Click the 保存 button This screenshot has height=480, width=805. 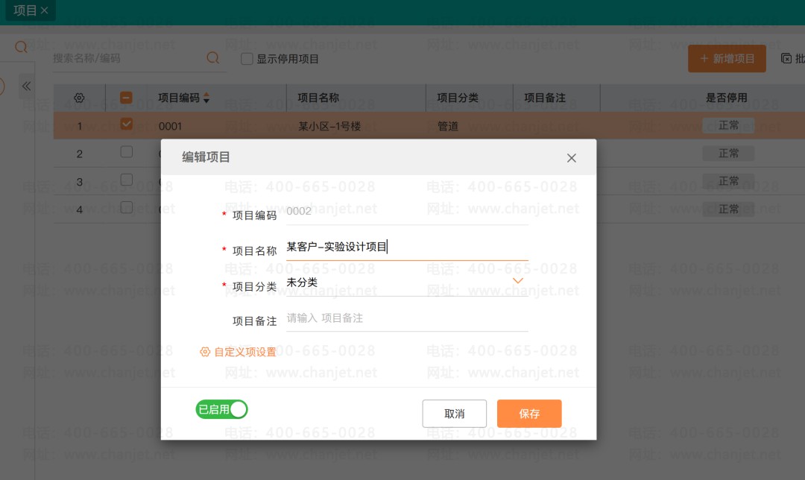pyautogui.click(x=529, y=413)
